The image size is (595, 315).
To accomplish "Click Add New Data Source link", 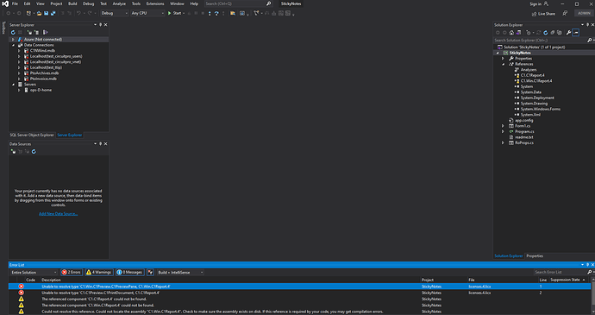I will tap(58, 213).
